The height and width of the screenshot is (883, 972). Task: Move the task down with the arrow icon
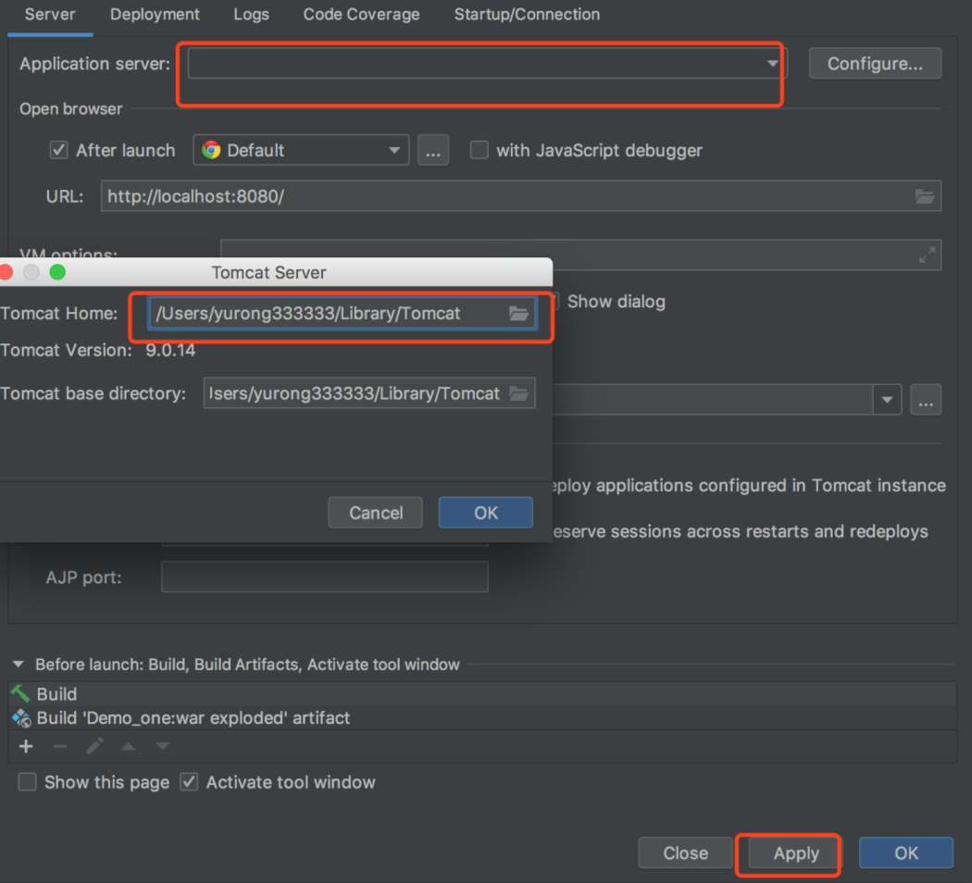tap(162, 746)
